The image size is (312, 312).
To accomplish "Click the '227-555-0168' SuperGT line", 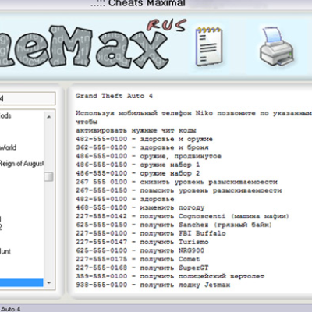I will point(142,268).
